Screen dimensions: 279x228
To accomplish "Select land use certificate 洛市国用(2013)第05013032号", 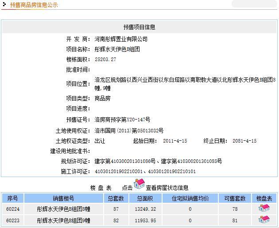I will (x=129, y=131).
